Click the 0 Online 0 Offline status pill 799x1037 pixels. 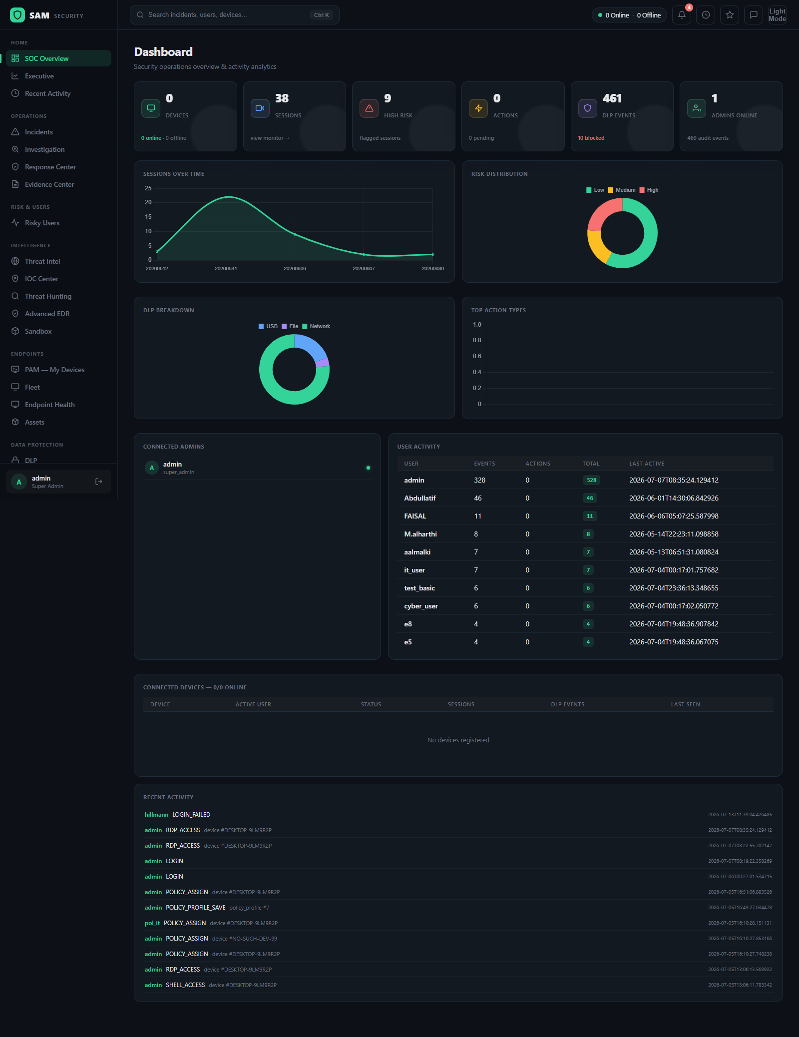click(629, 15)
